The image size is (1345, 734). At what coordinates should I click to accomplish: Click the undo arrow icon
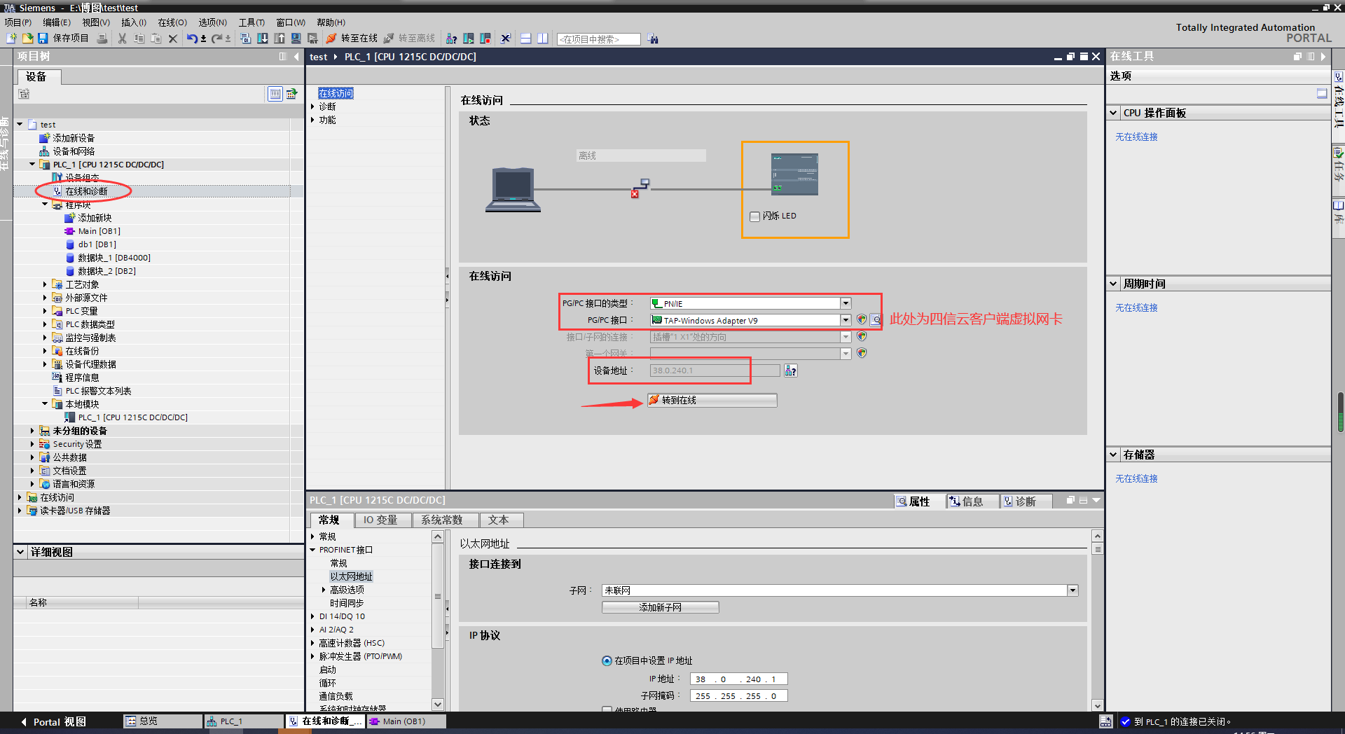191,39
